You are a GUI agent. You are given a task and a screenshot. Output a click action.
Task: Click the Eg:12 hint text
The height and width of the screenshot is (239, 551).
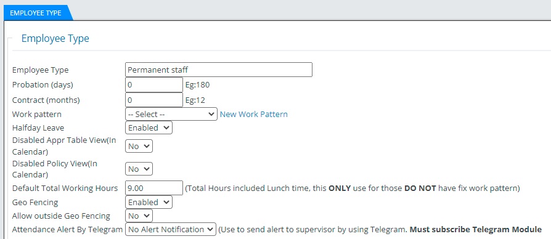(195, 100)
